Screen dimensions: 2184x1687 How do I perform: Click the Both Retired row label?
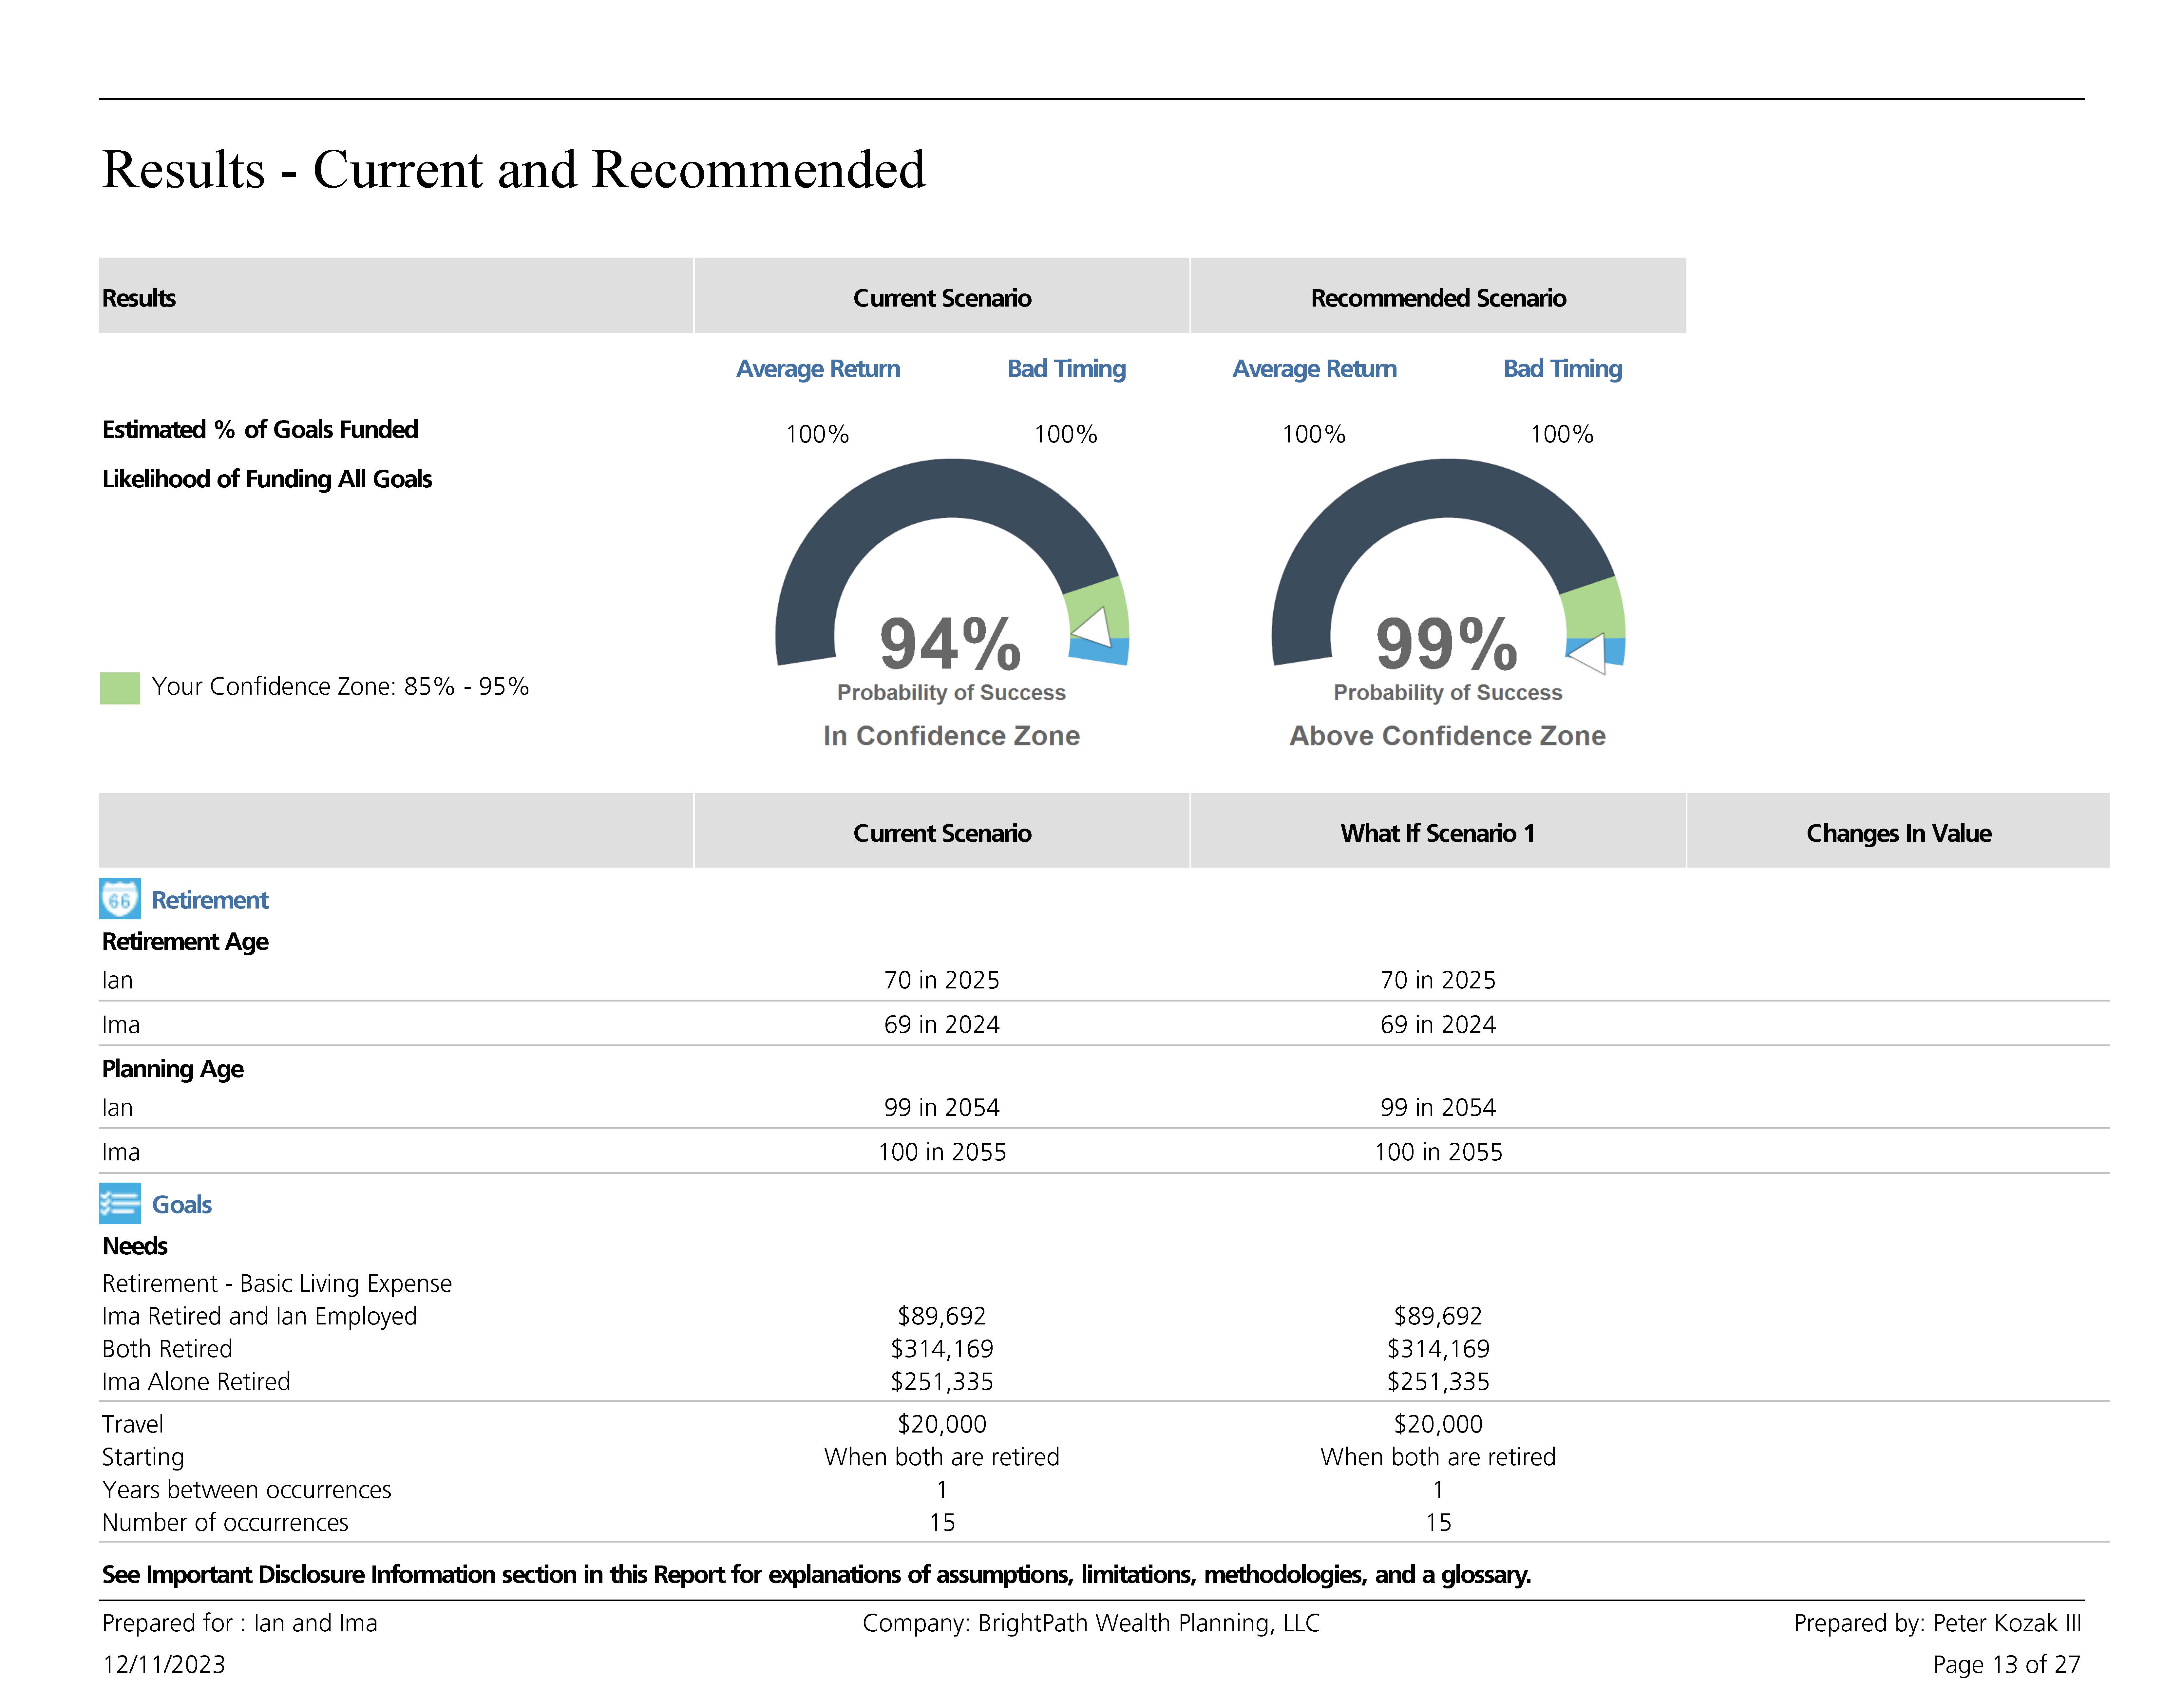(x=167, y=1349)
